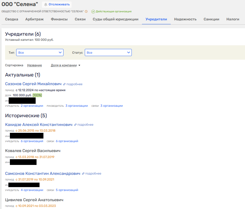Click the link icon beside Самсонов Константин Александрович

point(83,174)
